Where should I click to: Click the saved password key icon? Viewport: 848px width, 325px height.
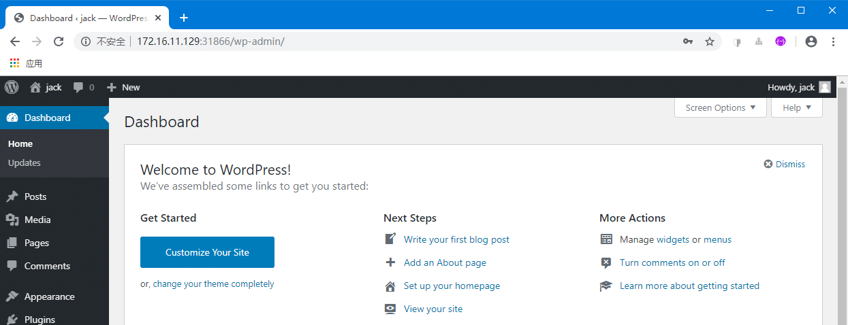point(688,41)
